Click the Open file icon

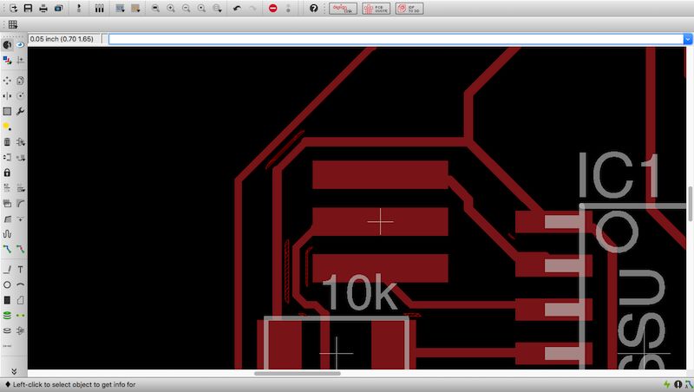[x=13, y=8]
